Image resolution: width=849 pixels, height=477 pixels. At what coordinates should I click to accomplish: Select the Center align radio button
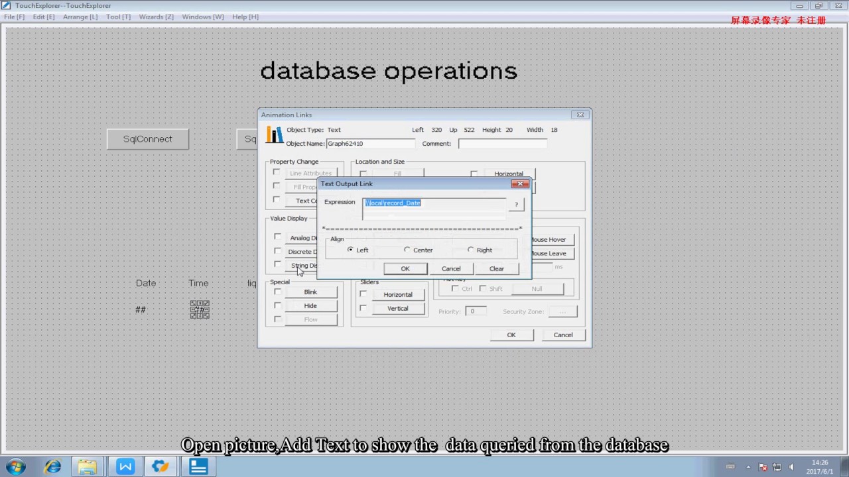407,250
